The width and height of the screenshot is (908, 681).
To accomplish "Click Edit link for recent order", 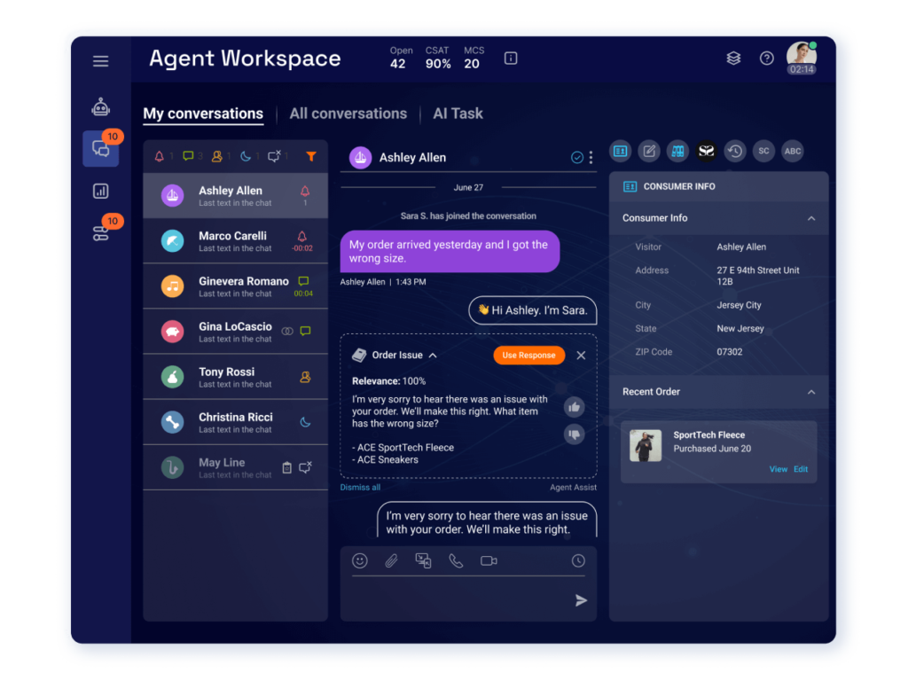I will point(801,469).
